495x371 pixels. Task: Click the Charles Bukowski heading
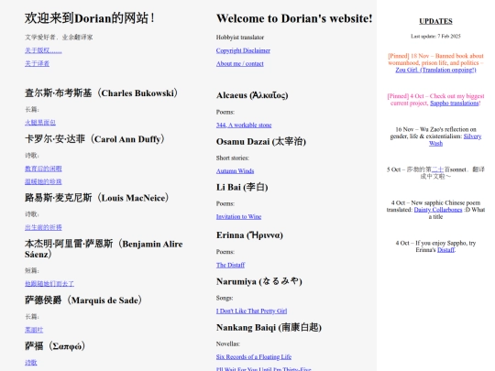click(102, 93)
